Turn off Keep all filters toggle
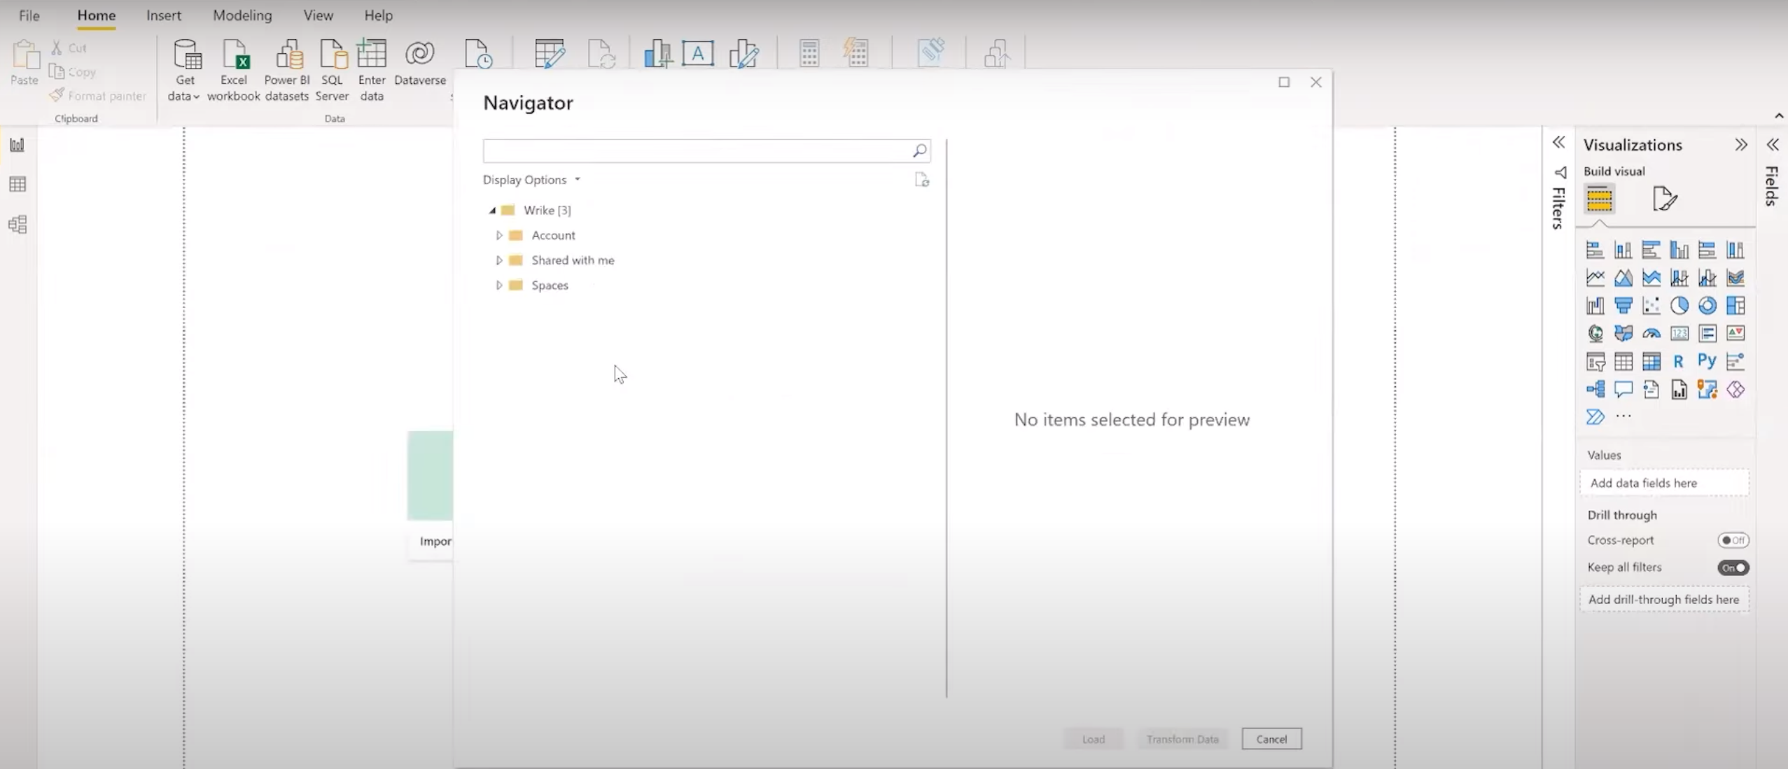The image size is (1788, 769). (1733, 567)
